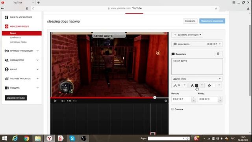This screenshot has width=252, height=142.
Task: Click the Начало time field
Action: [182, 99]
